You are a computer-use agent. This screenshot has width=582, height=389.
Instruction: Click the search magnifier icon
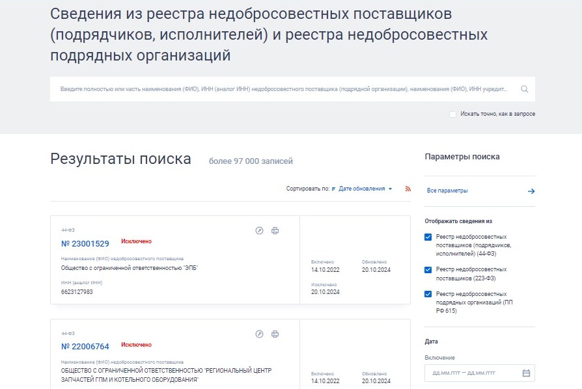point(524,89)
